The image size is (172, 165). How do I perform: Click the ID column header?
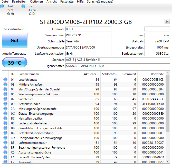pos(13,74)
